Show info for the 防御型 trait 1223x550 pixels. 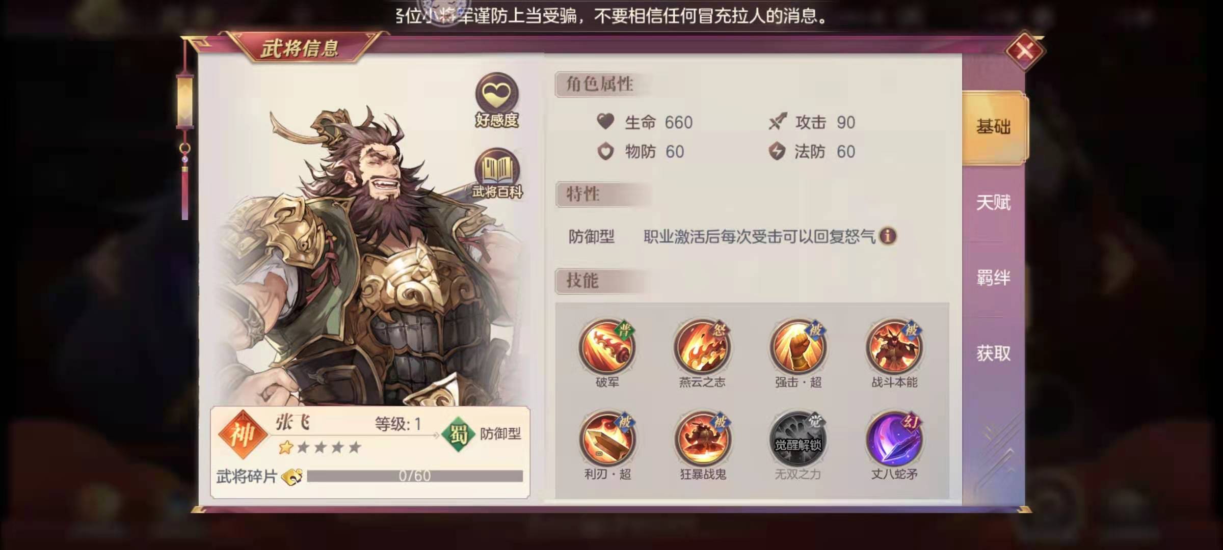coord(888,236)
